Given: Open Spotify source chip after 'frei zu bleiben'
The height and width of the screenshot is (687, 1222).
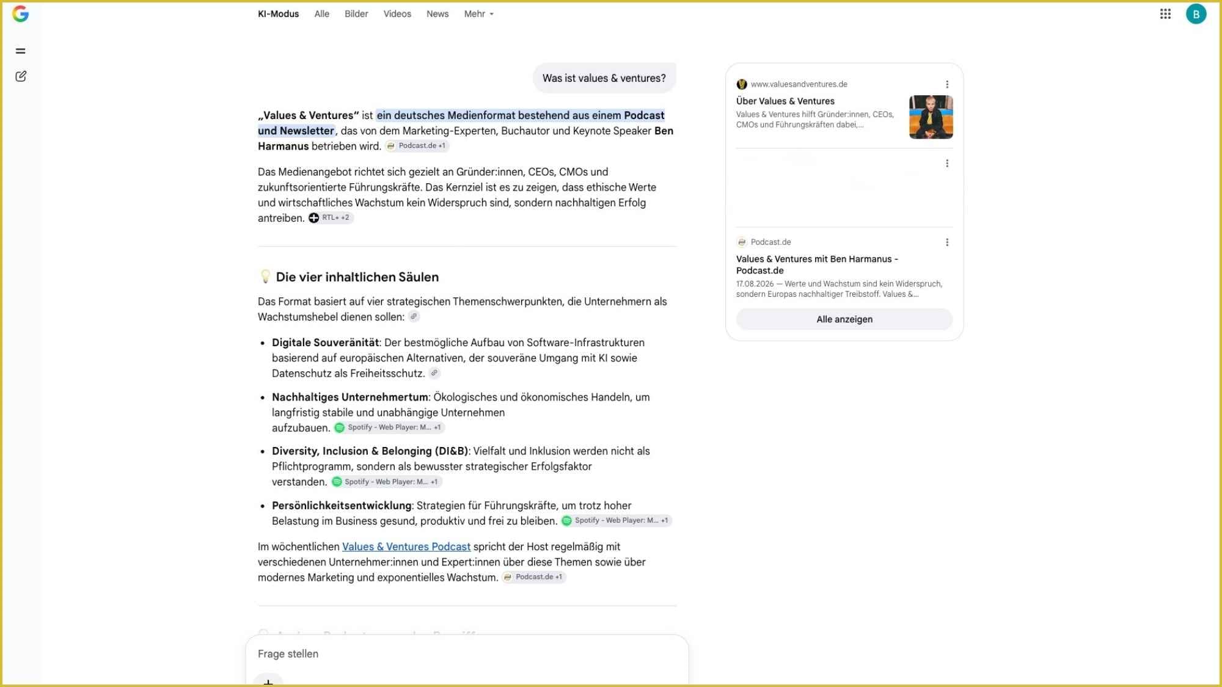Looking at the screenshot, I should tap(616, 520).
